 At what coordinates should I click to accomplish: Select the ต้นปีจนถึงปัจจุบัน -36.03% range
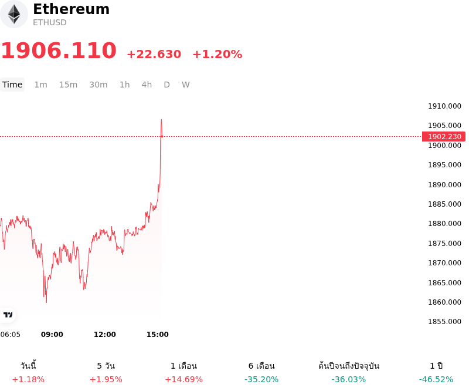click(349, 372)
